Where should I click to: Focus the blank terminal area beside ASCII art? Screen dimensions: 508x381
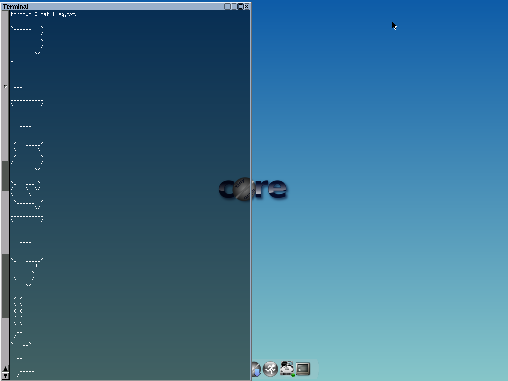149,198
